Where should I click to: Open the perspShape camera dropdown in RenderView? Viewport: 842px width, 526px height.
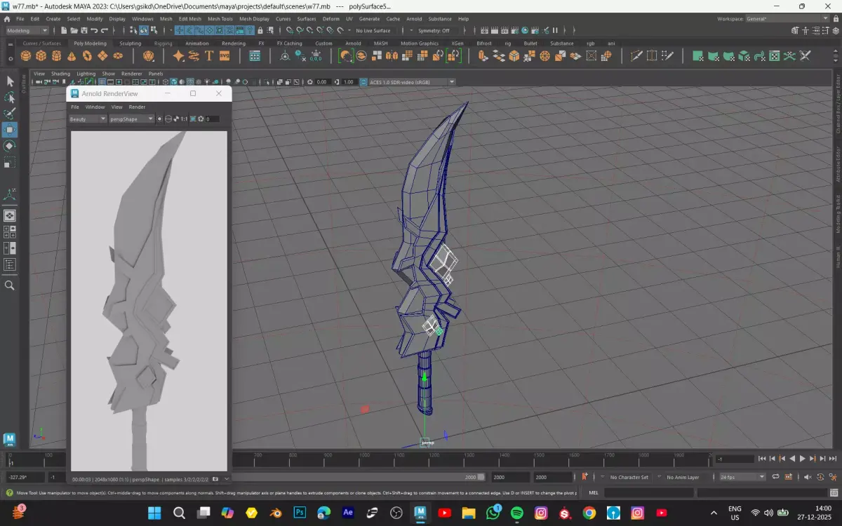tap(131, 119)
